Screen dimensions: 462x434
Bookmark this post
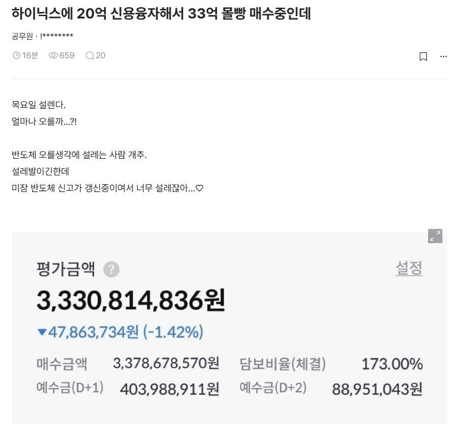pos(423,56)
